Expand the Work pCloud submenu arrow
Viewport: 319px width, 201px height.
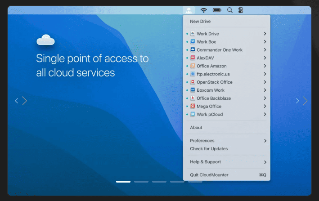265,114
